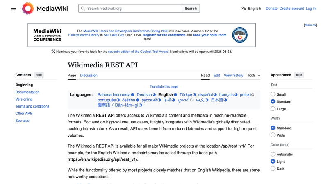Click the MediaWiki sunflower logo
The width and height of the screenshot is (328, 184).
28,9
